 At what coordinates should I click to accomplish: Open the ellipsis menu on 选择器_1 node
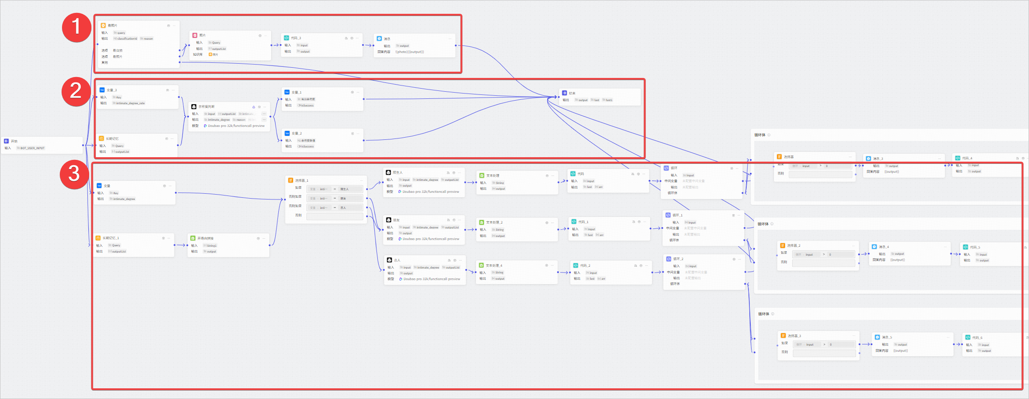click(360, 180)
